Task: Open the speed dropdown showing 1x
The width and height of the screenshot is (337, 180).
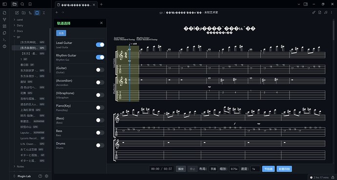Action: click(255, 169)
